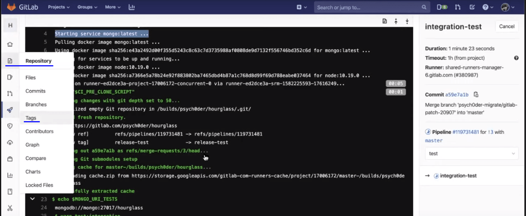
Task: Open the to-do list icon
Action: tap(472, 7)
